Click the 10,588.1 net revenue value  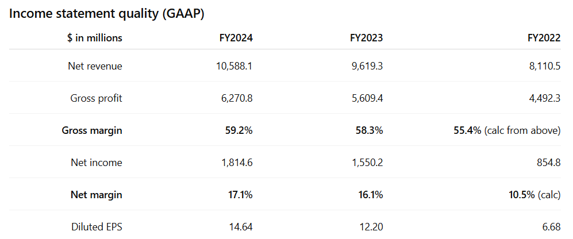(234, 66)
